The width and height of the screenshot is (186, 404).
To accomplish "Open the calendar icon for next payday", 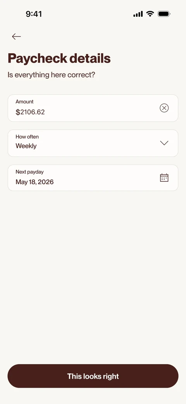I will point(164,178).
